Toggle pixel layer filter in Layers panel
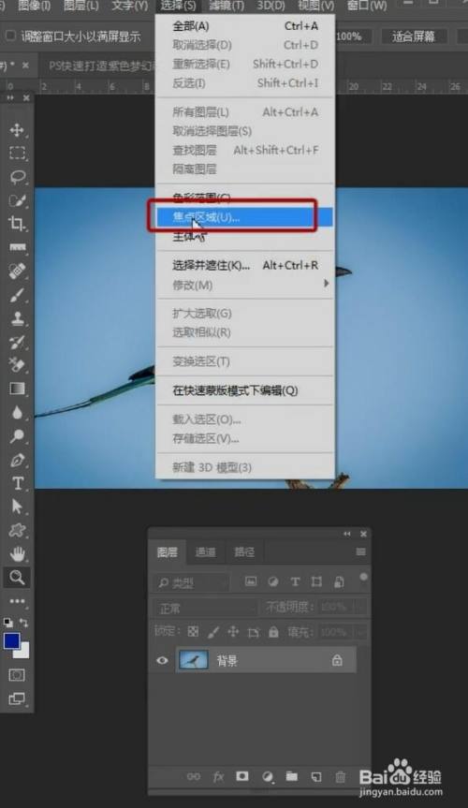Image resolution: width=468 pixels, height=808 pixels. click(x=251, y=581)
